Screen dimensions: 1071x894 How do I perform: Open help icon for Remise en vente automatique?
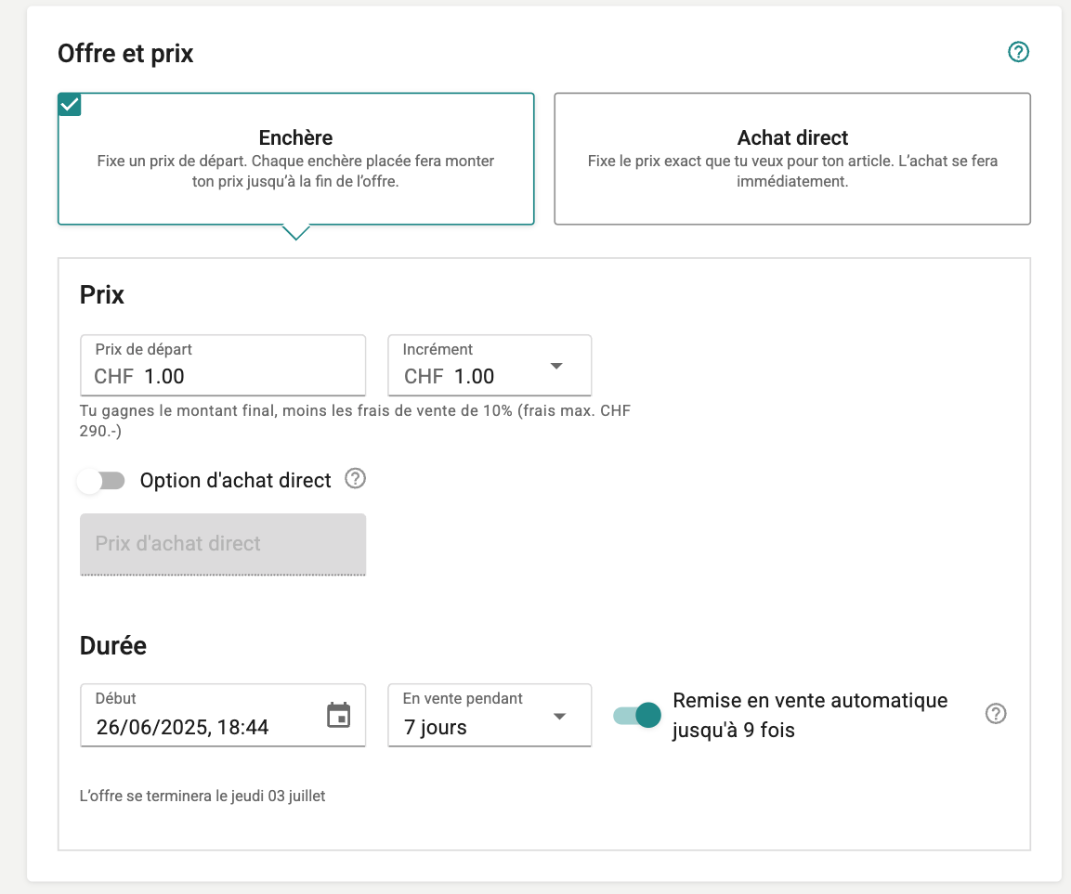pos(995,714)
